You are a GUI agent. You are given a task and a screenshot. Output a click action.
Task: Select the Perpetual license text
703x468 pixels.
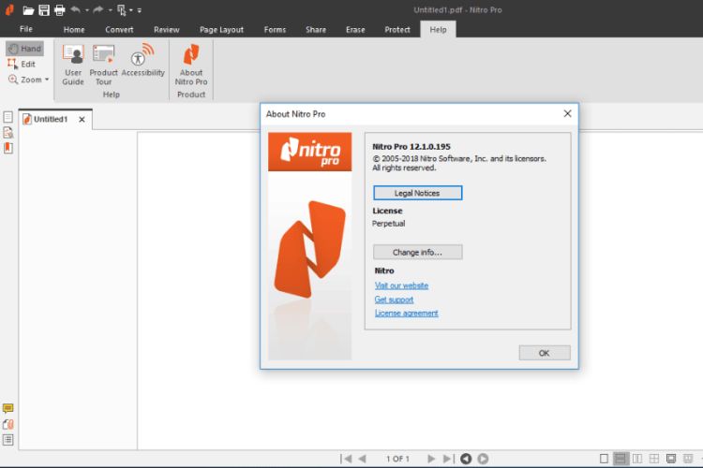(x=388, y=224)
